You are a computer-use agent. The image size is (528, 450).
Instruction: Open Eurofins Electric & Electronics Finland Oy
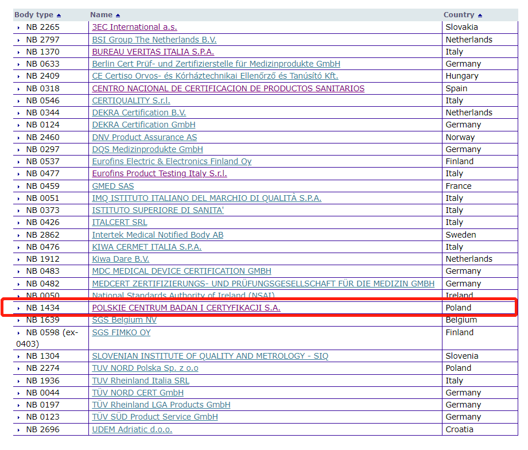pos(172,161)
